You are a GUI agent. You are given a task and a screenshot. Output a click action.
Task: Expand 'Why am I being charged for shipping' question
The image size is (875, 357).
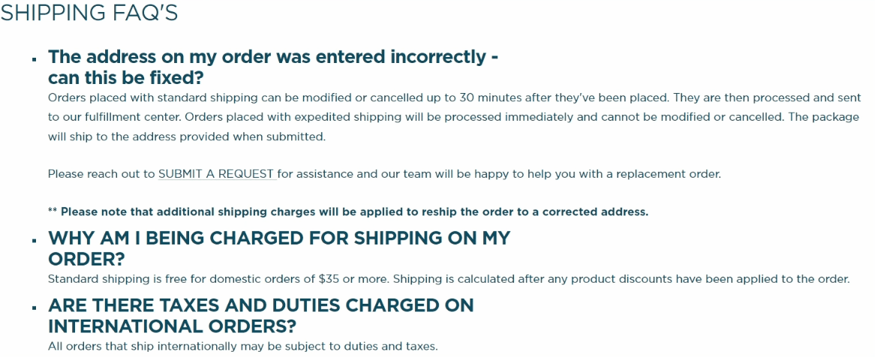[x=278, y=238]
